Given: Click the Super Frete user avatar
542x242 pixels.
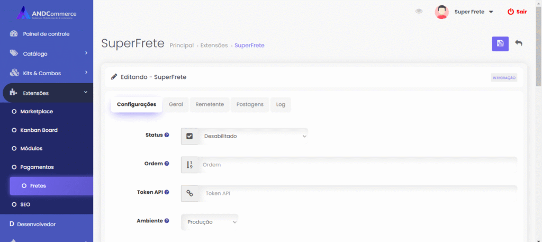Looking at the screenshot, I should point(442,12).
